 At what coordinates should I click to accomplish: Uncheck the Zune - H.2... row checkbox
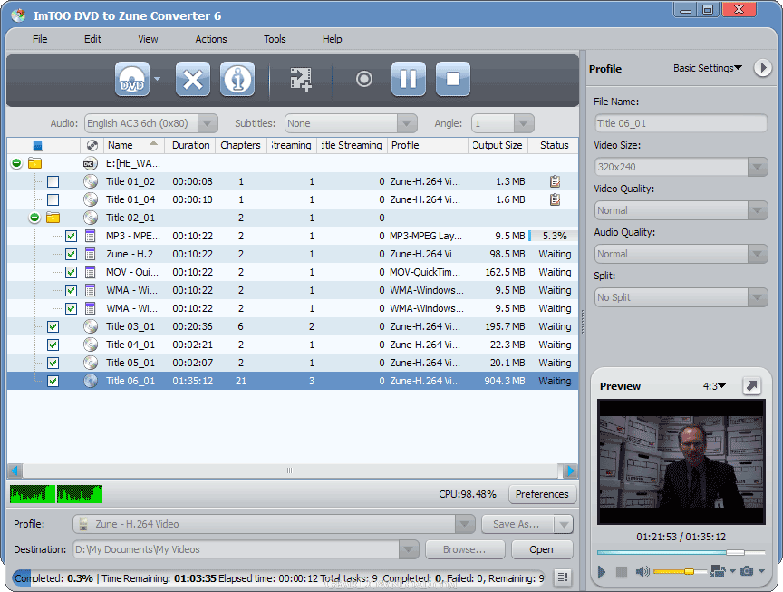pyautogui.click(x=72, y=254)
